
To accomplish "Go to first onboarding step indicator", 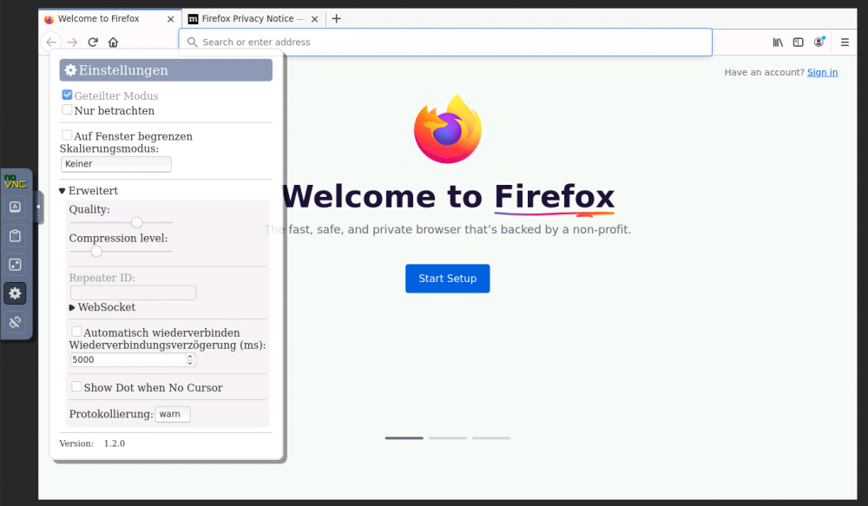I will pos(404,438).
